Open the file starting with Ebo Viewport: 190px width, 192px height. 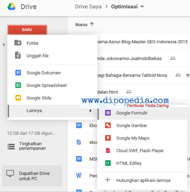pyautogui.click(x=93, y=126)
